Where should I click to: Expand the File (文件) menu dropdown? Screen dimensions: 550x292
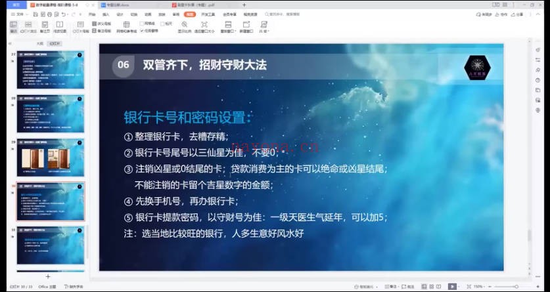click(x=18, y=14)
